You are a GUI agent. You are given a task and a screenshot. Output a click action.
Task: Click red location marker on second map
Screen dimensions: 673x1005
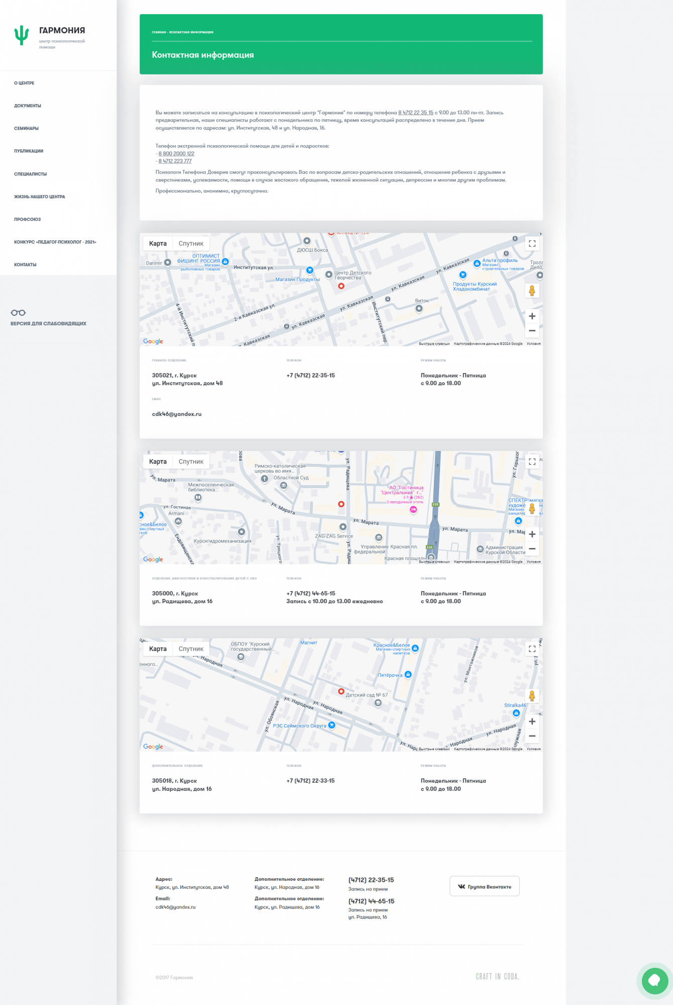tap(341, 504)
